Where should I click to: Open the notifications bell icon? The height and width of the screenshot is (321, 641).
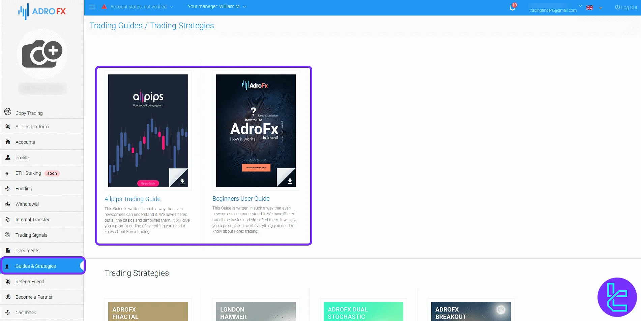(513, 7)
